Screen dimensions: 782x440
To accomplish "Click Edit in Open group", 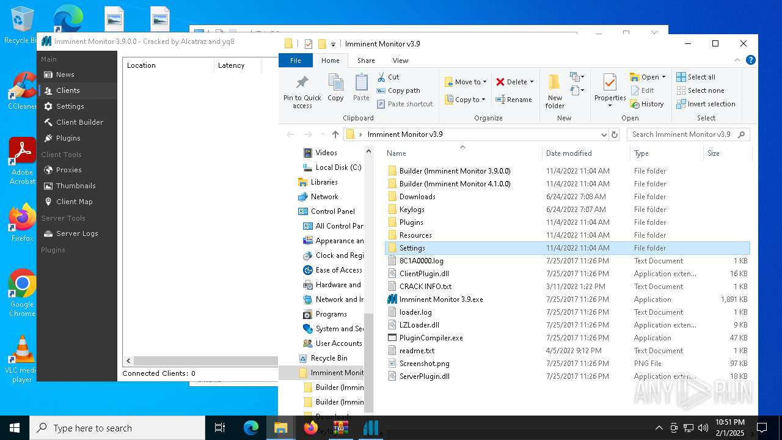I will pos(642,90).
